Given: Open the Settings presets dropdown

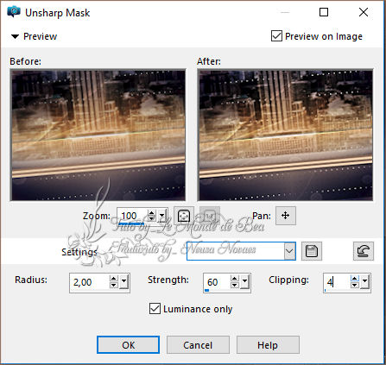Looking at the screenshot, I should click(289, 251).
